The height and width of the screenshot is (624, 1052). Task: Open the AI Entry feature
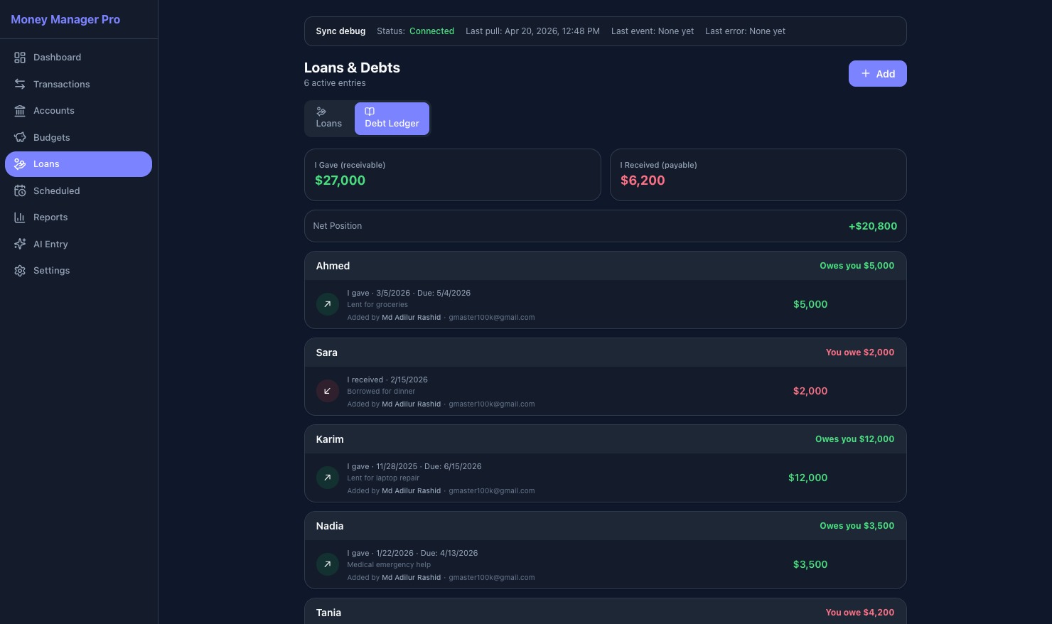pos(50,244)
